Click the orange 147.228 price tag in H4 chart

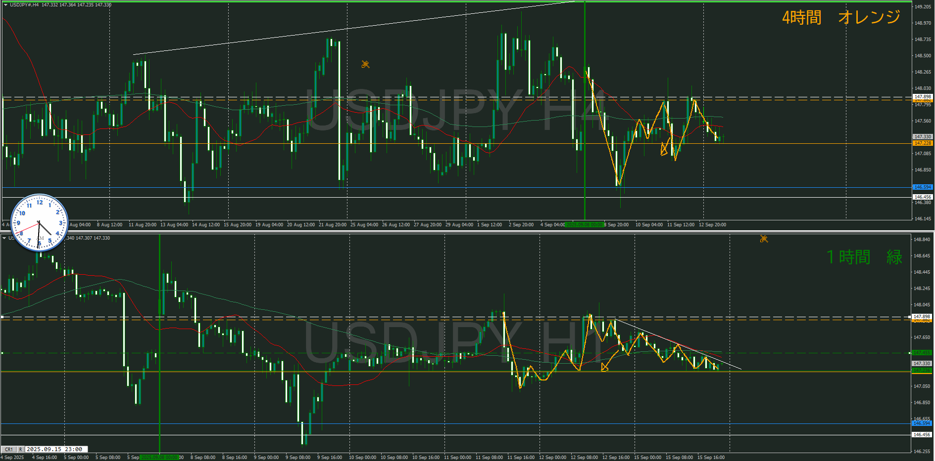923,143
